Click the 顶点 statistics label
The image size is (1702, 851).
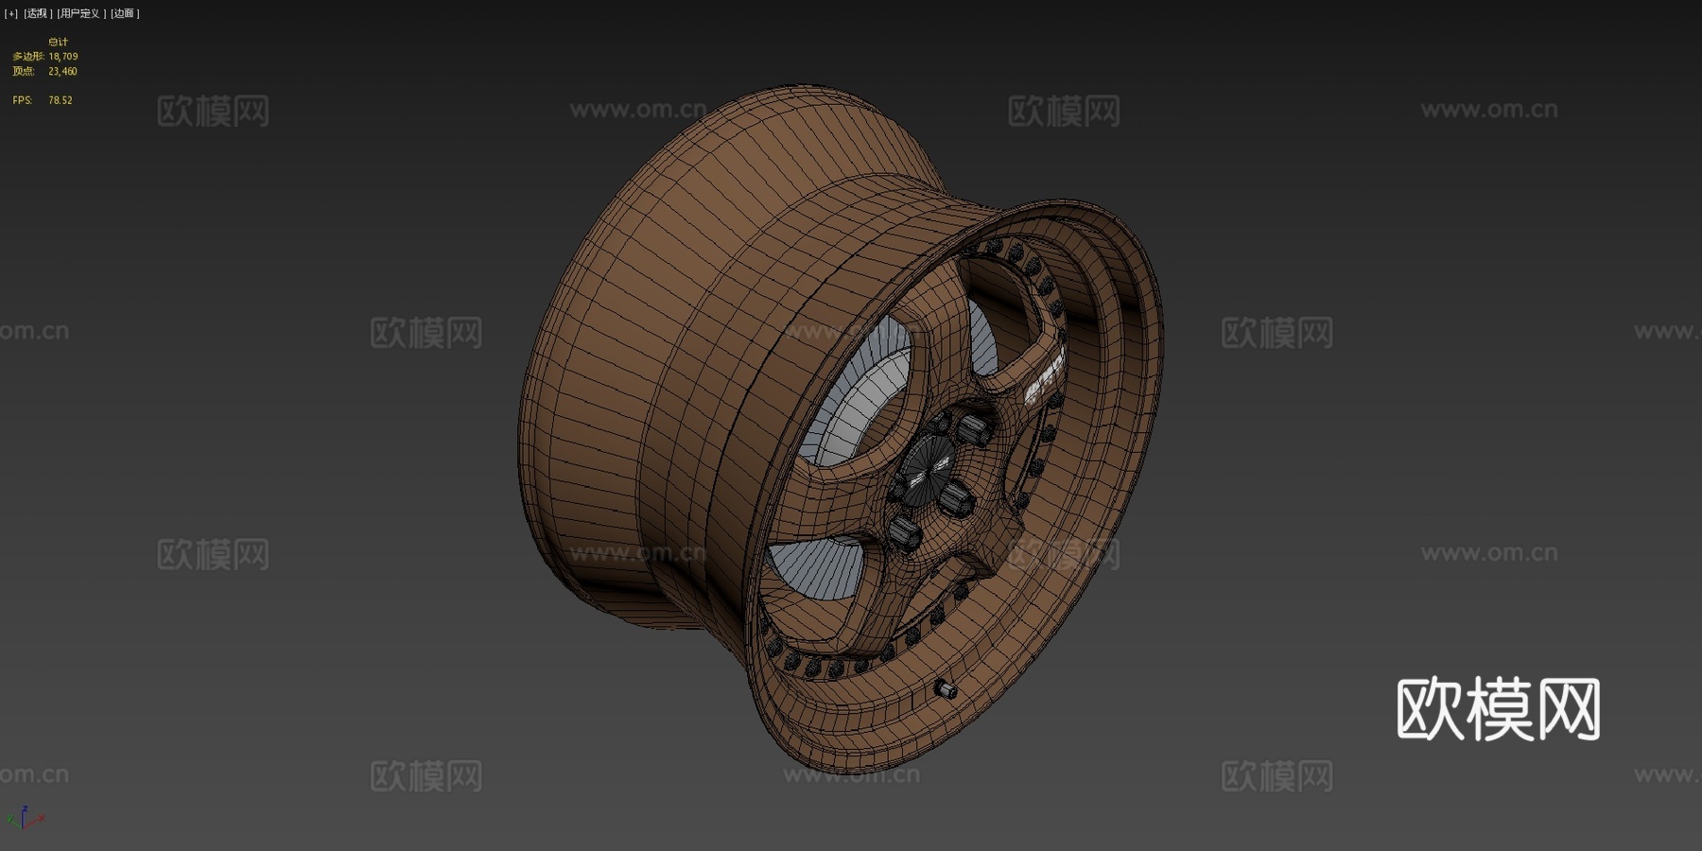click(24, 71)
